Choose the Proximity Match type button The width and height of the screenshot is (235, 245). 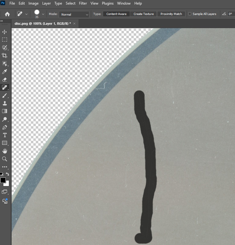pyautogui.click(x=171, y=14)
